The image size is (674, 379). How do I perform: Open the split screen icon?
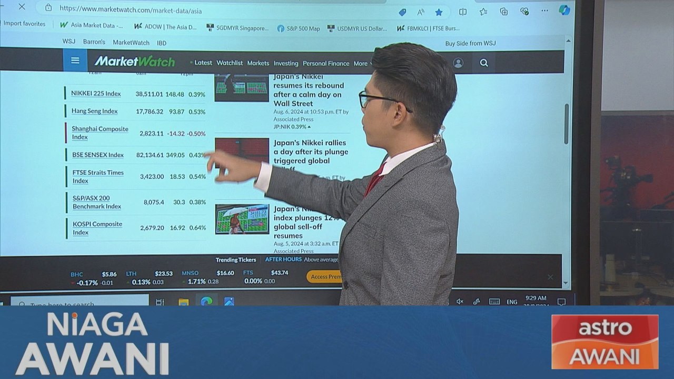click(463, 12)
